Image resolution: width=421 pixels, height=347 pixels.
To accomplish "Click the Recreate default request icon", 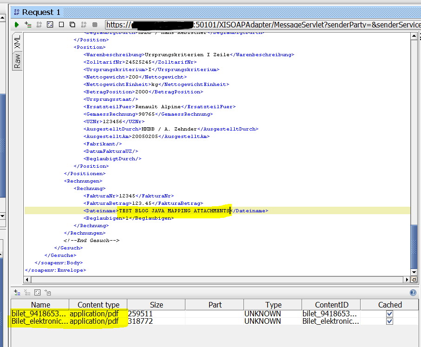I will point(50,25).
